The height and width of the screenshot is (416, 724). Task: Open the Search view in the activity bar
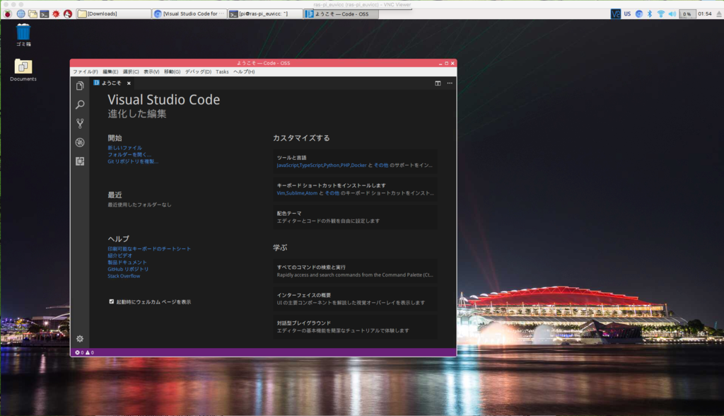click(80, 105)
